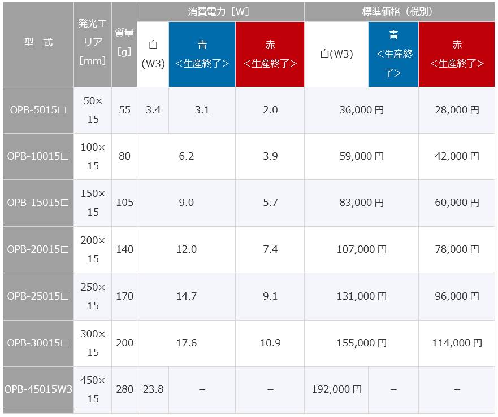Select the OPB-5015□ model cell

coord(38,110)
